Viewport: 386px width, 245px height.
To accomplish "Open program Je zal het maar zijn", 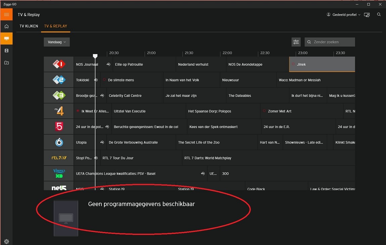I will point(195,95).
